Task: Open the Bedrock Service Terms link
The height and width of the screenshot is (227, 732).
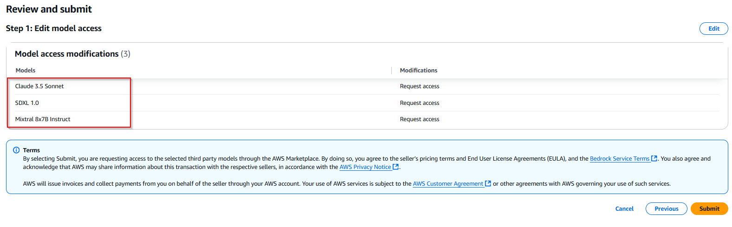Action: [619, 159]
